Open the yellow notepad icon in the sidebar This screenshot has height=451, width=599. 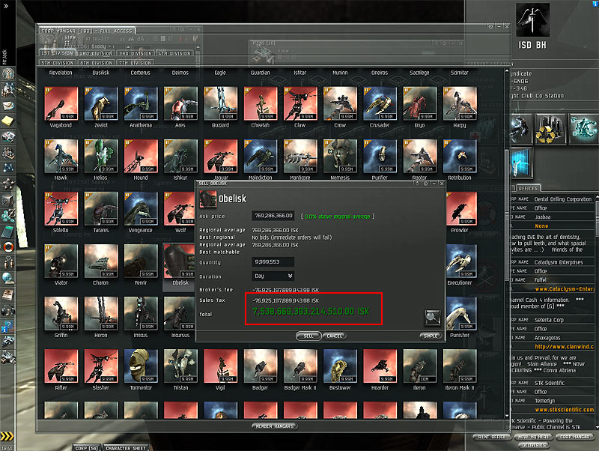[x=8, y=121]
